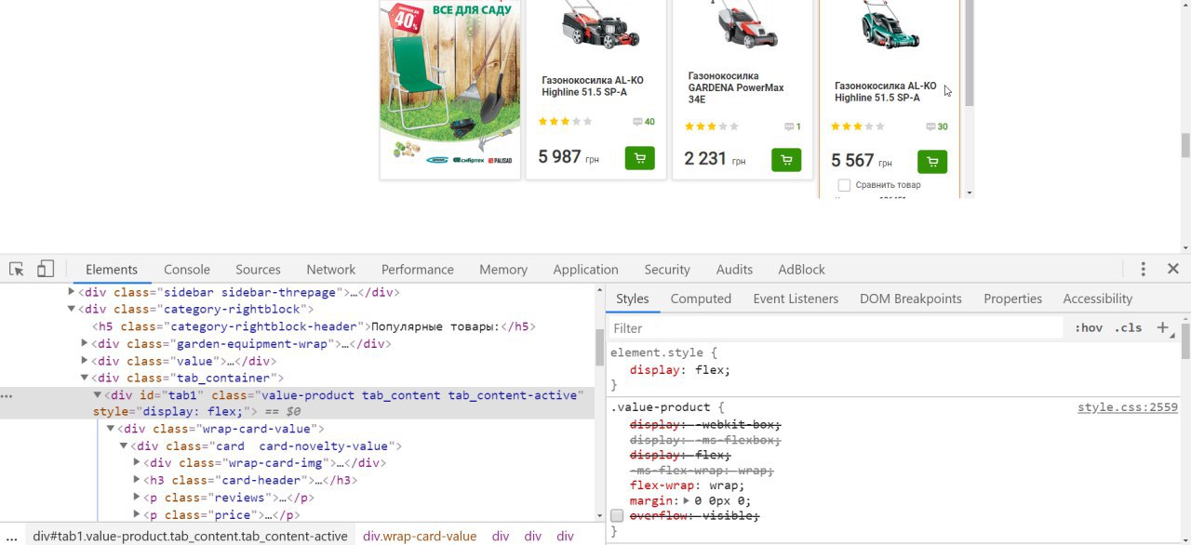Click the h5 category-rightblock-header line
1191x545 pixels.
[x=314, y=326]
